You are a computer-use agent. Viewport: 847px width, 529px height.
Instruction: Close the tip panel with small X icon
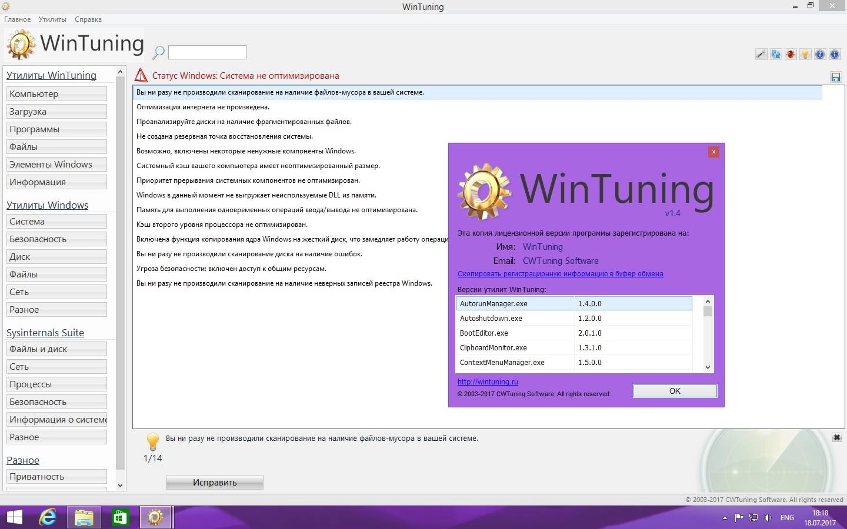836,437
